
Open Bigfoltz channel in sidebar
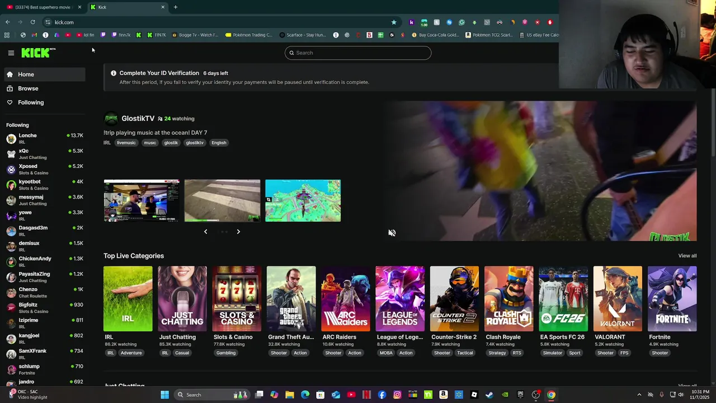point(44,308)
